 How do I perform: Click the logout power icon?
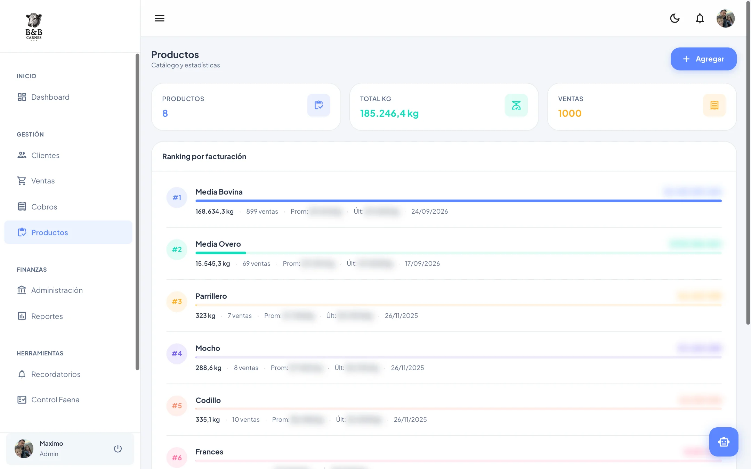coord(118,449)
